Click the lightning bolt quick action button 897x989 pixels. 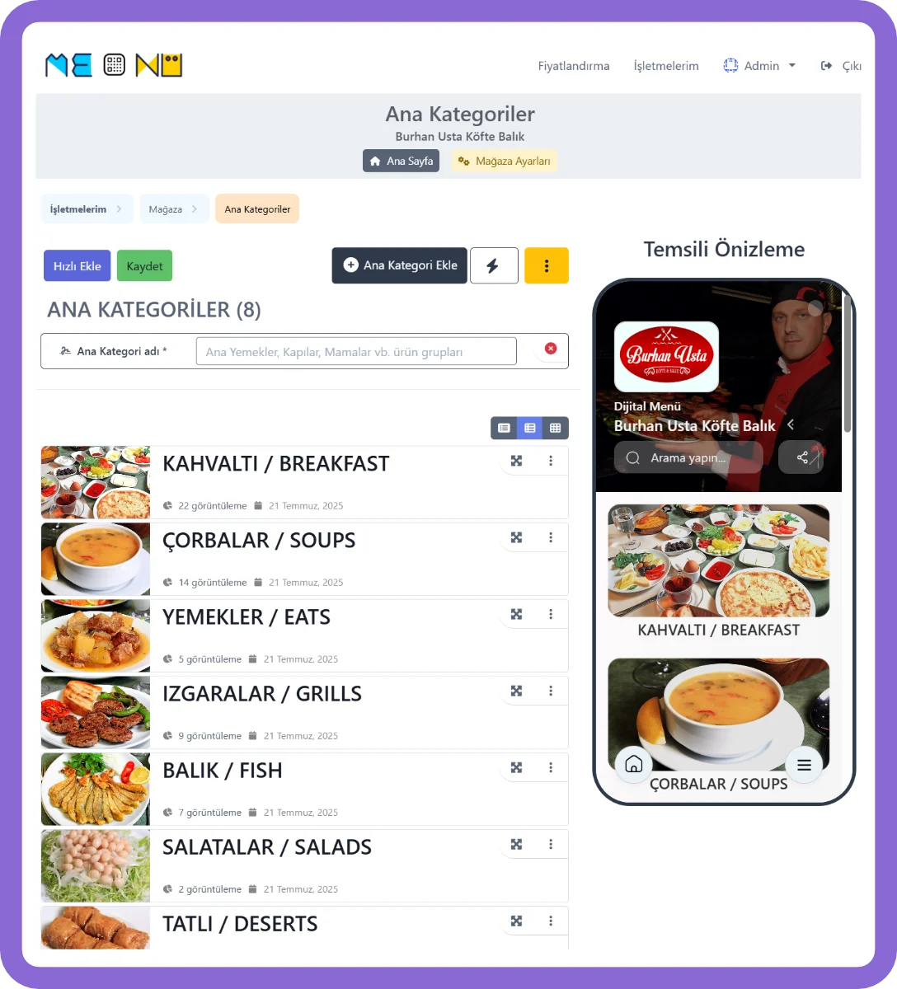click(494, 265)
